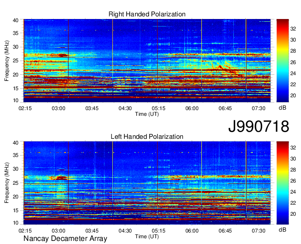Click the 35 MHz tick of Right Handed plot
Image resolution: width=301 pixels, height=244 pixels.
tap(15, 33)
